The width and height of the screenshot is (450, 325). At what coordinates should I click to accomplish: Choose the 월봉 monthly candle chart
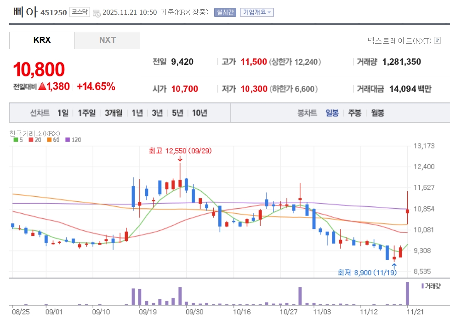coord(377,113)
